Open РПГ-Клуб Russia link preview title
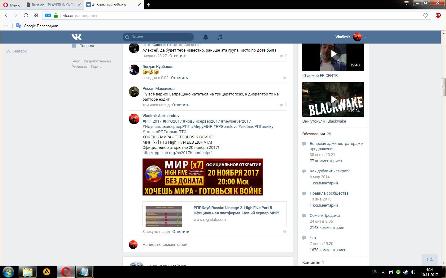This screenshot has height=278, width=446. coord(236,210)
